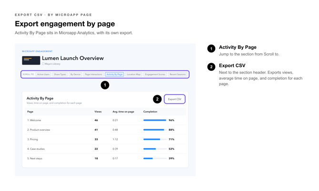Click 'Jump to the section from Scroll to' text
The image size is (319, 191).
coord(249,54)
